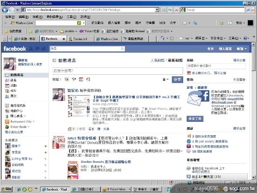Click the attach event calendar icon
This screenshot has width=257, height=193.
coord(81,80)
